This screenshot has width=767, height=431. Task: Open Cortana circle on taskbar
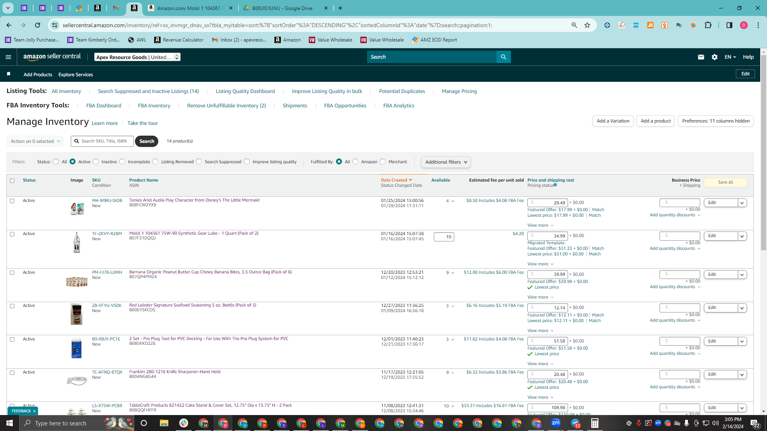click(x=144, y=423)
